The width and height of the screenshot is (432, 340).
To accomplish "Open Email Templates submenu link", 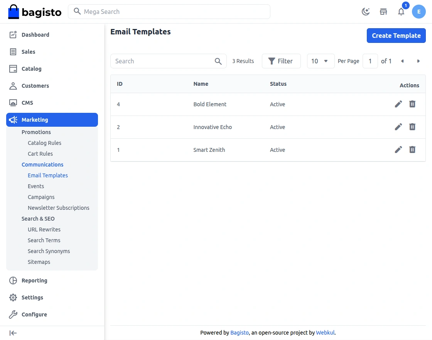I will click(x=48, y=175).
